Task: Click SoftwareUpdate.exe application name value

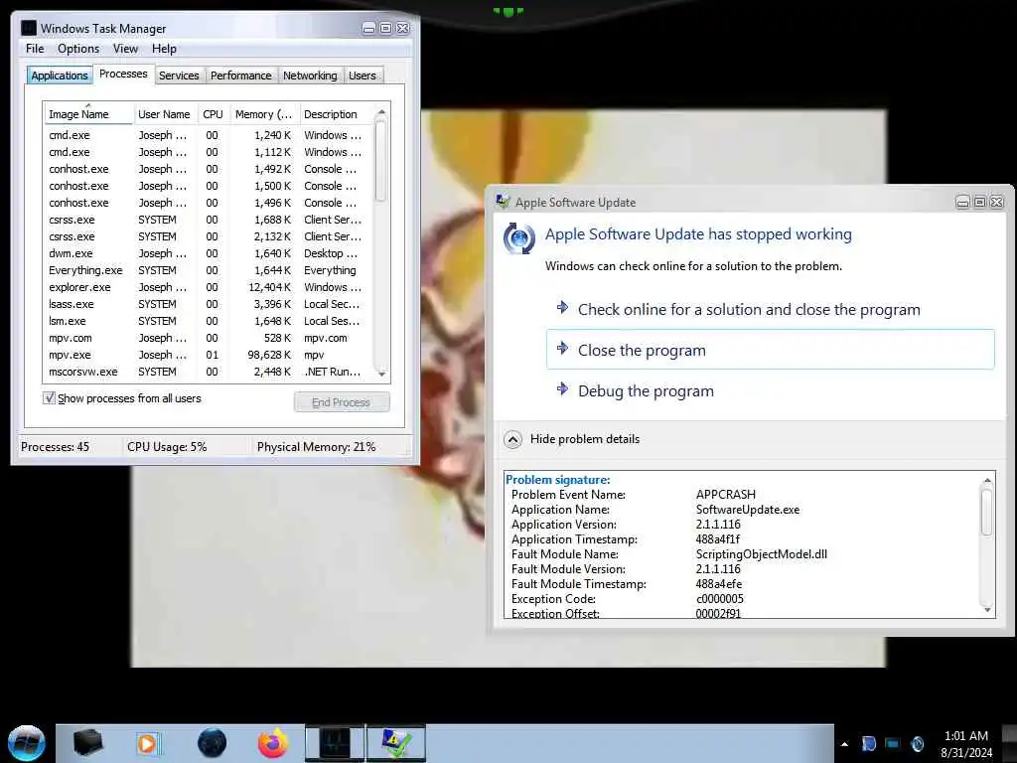Action: point(747,510)
